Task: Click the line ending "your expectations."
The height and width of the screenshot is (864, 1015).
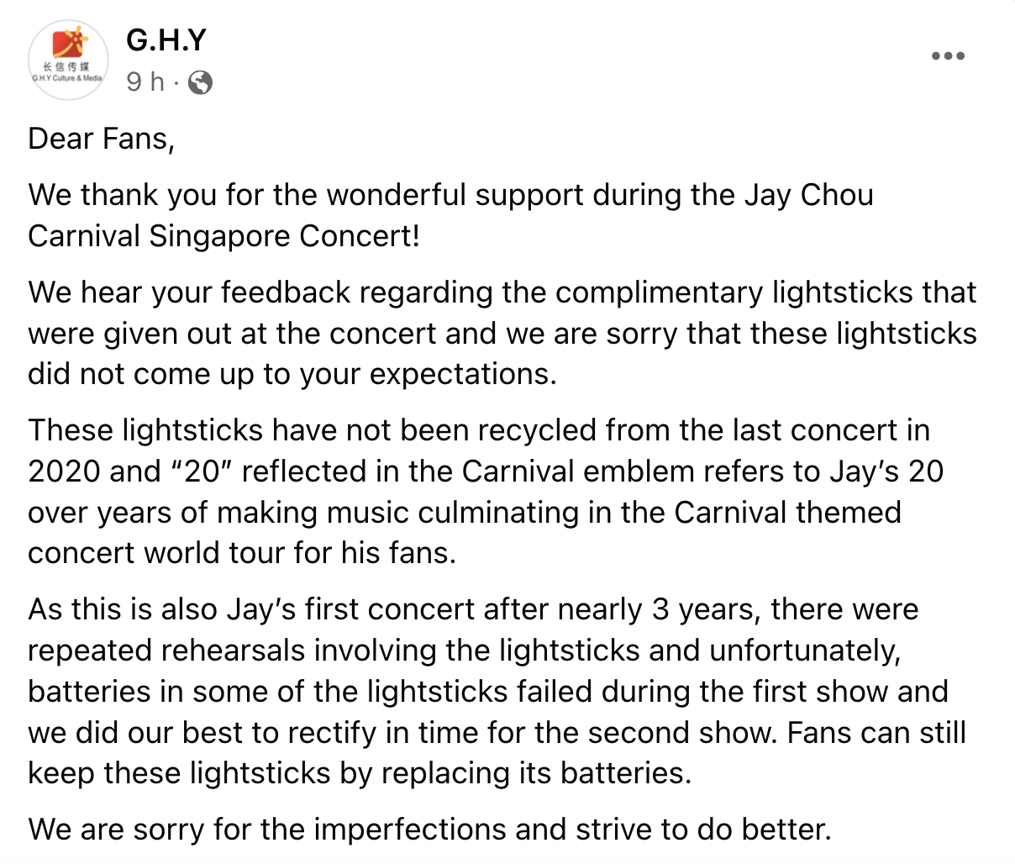Action: pos(292,374)
